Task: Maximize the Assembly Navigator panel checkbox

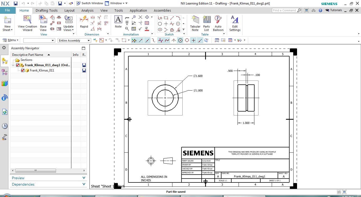Action: point(84,48)
